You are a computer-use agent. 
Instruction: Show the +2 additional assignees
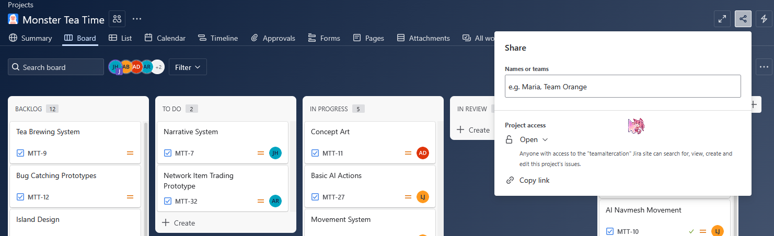pos(158,67)
